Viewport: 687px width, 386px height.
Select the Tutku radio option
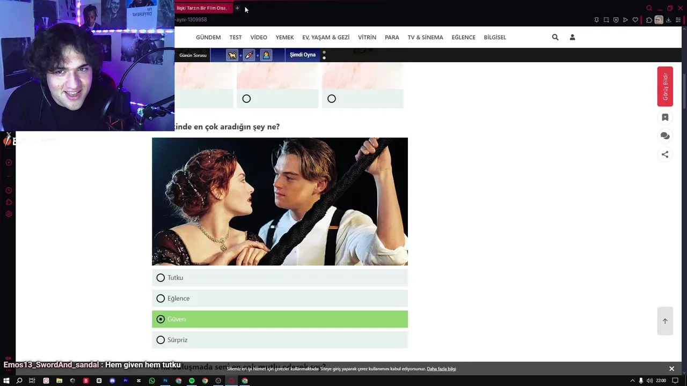click(x=280, y=278)
